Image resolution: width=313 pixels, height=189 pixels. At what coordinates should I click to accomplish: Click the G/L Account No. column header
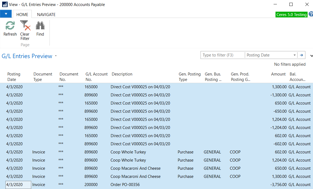[96, 77]
